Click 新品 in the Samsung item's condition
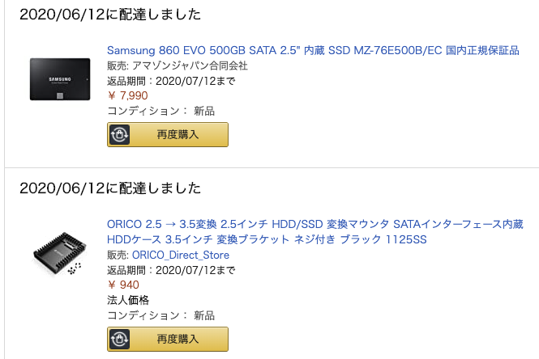 tap(204, 111)
